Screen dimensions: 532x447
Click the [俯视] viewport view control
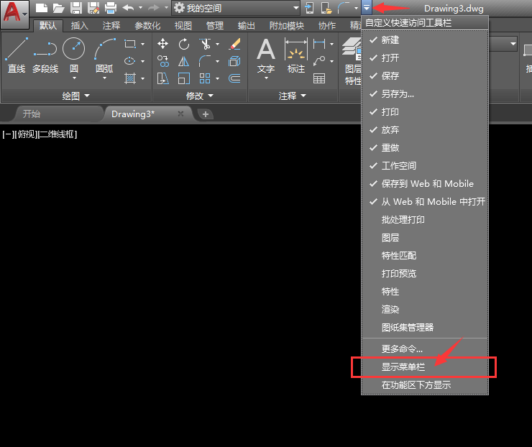coord(26,134)
